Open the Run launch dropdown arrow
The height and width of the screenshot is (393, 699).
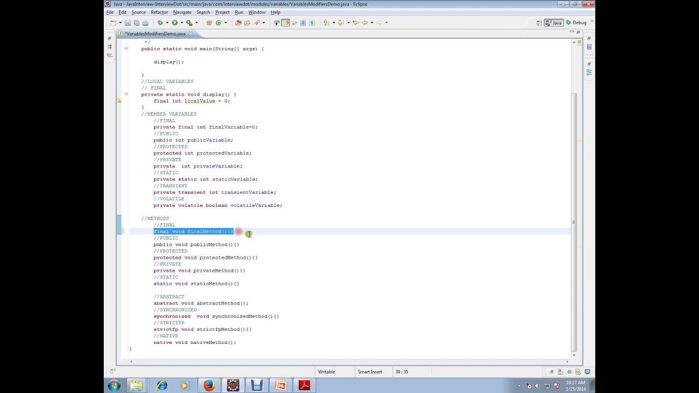coord(182,22)
